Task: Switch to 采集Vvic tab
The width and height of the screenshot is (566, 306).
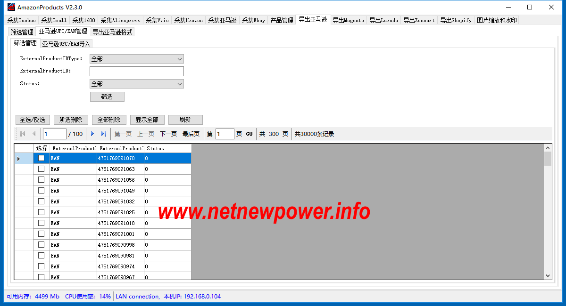Action: click(157, 20)
